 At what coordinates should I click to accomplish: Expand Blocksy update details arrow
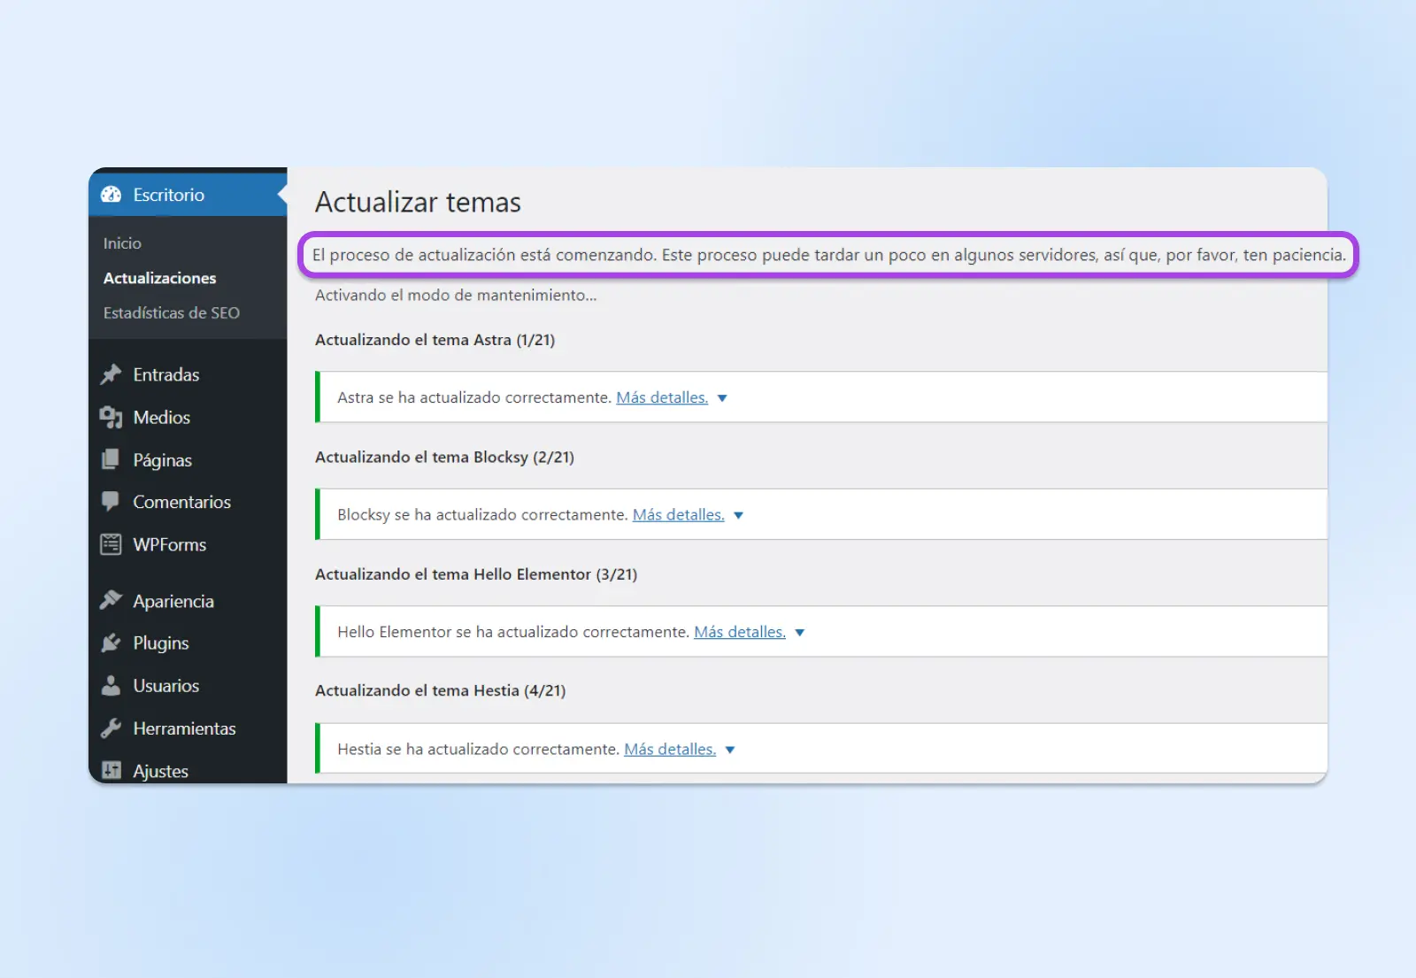click(x=738, y=515)
